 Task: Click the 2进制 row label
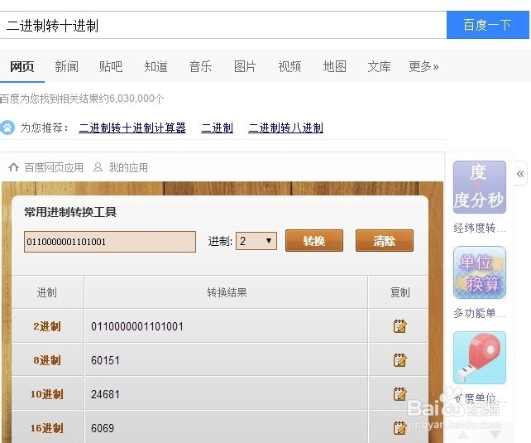(47, 326)
